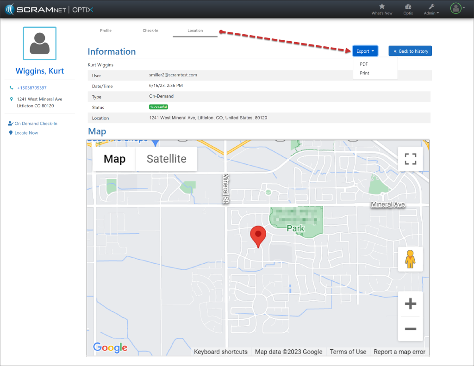The width and height of the screenshot is (474, 366).
Task: Click the What's New star icon
Action: (x=381, y=6)
